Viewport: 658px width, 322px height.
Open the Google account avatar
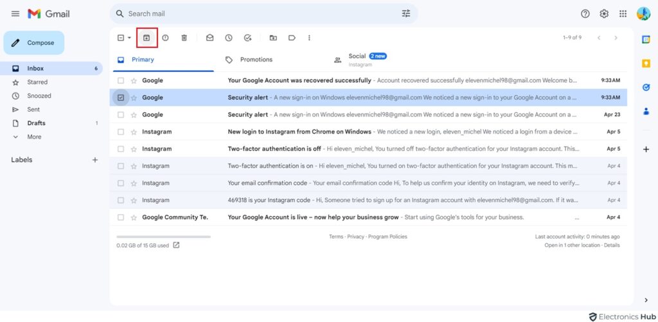(x=643, y=14)
